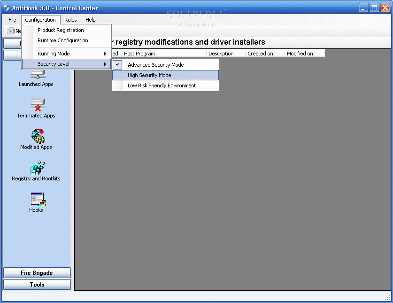Open Runtime Configuration
Image resolution: width=393 pixels, height=303 pixels.
point(66,40)
